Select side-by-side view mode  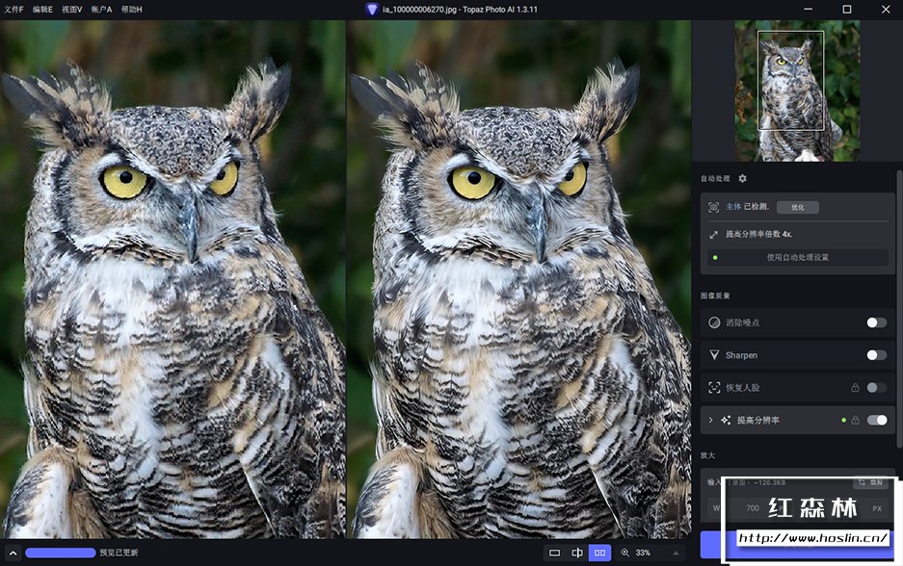pyautogui.click(x=599, y=553)
